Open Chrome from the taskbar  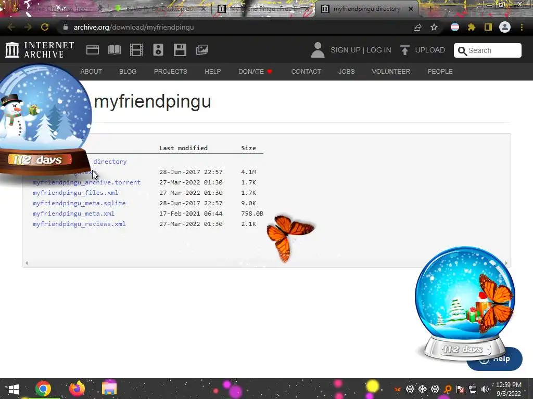[x=43, y=389]
